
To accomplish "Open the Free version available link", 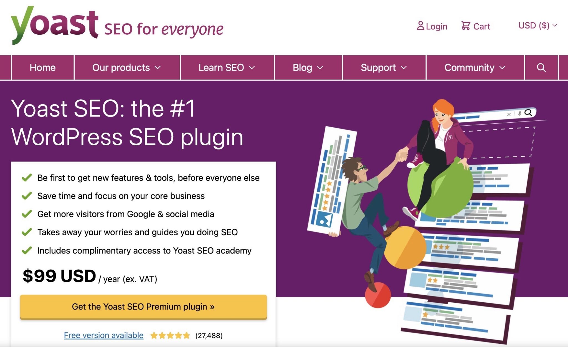I will click(104, 335).
